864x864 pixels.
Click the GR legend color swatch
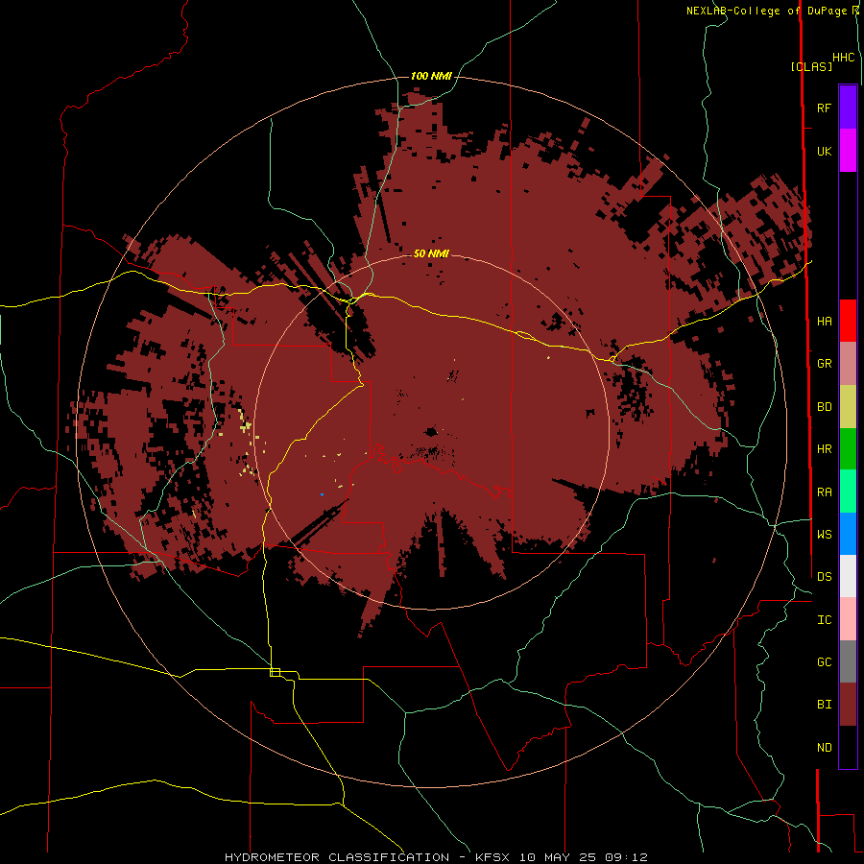[x=848, y=364]
